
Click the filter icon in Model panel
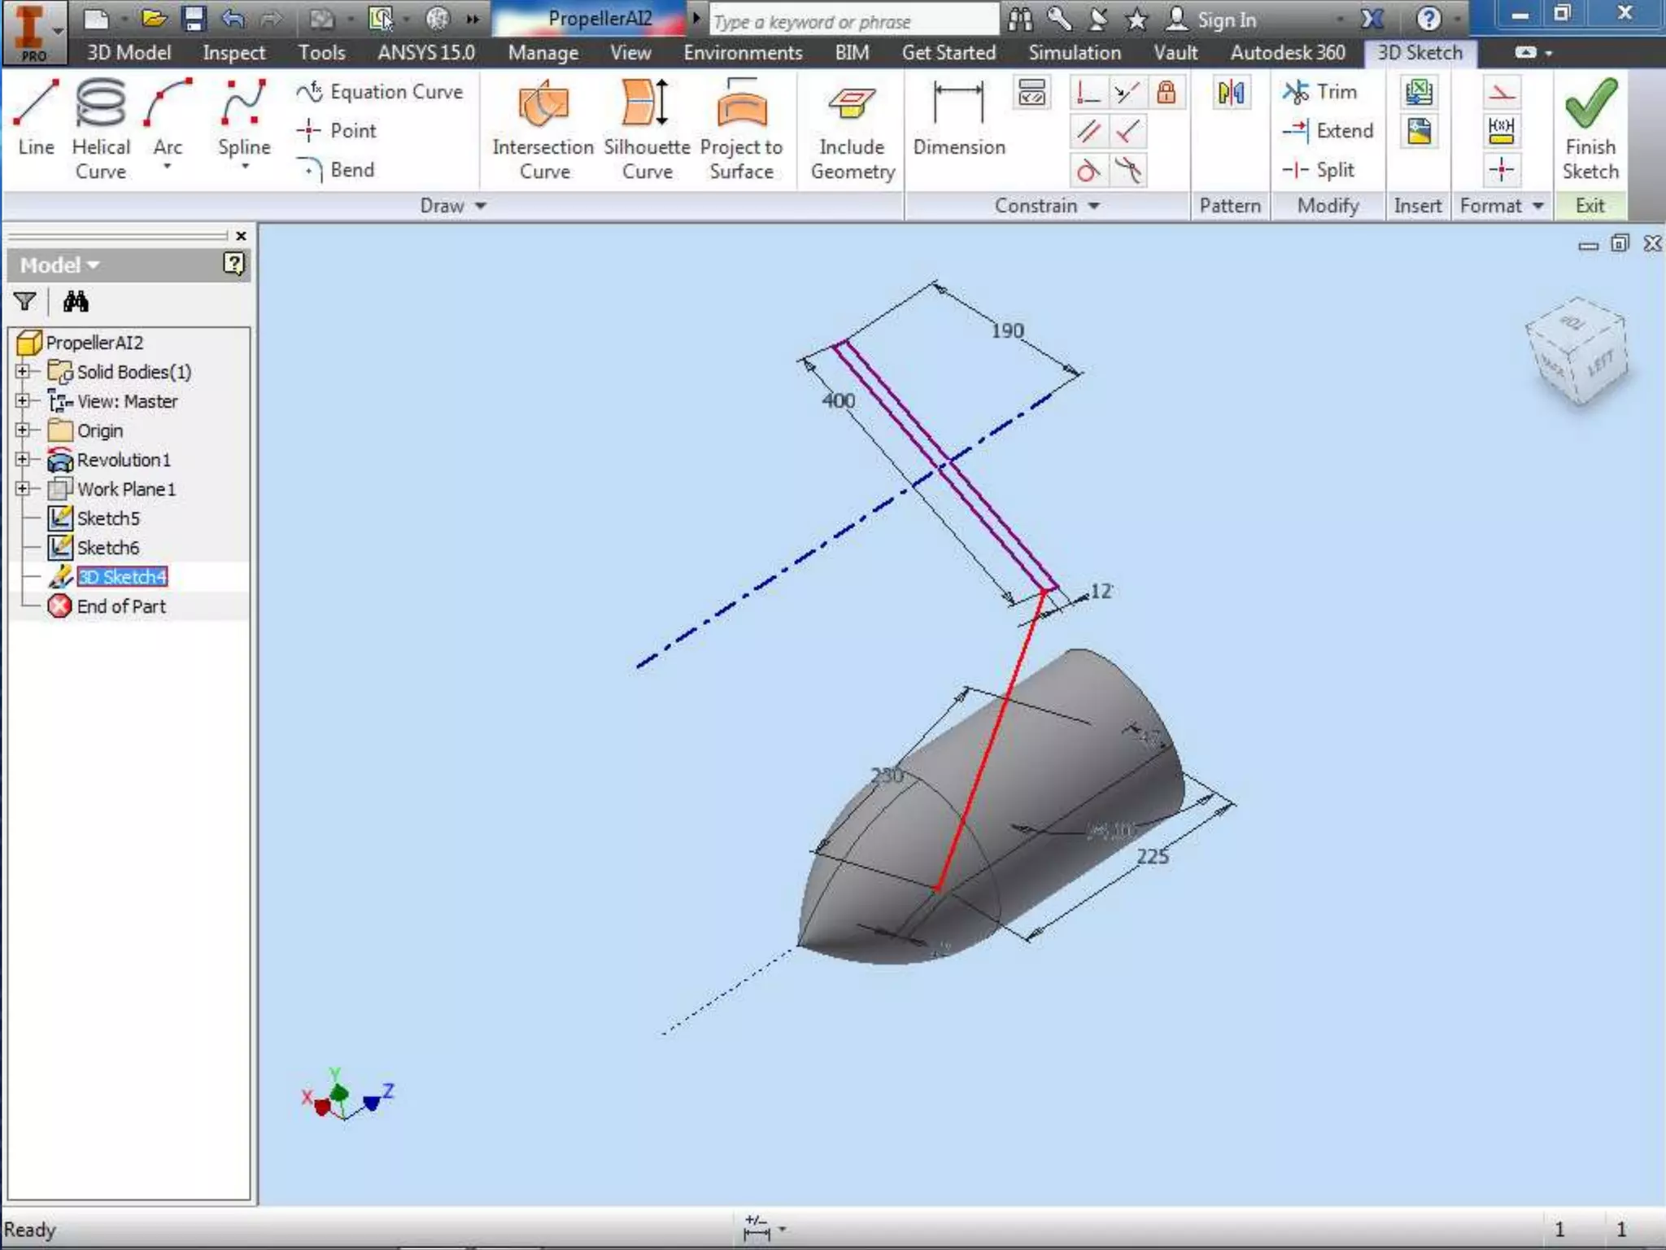tap(25, 302)
